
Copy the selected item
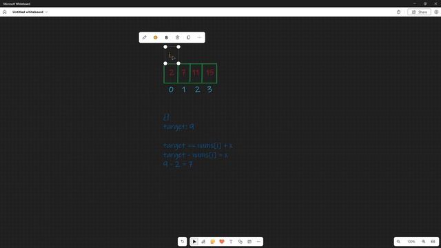tap(188, 37)
